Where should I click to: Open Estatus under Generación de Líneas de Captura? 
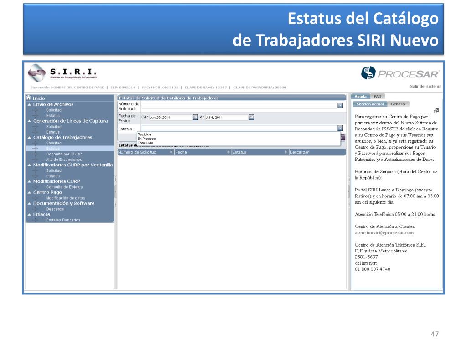53,132
